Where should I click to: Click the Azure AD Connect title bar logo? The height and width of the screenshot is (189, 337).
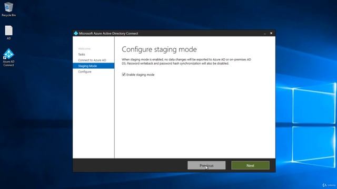click(76, 33)
